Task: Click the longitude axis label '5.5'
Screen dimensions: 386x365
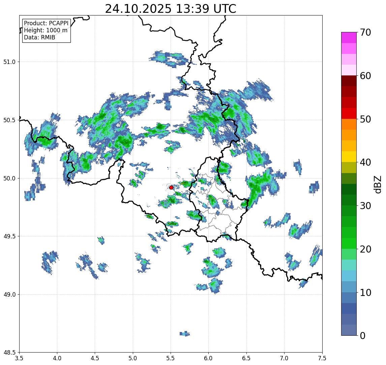Action: tap(171, 358)
